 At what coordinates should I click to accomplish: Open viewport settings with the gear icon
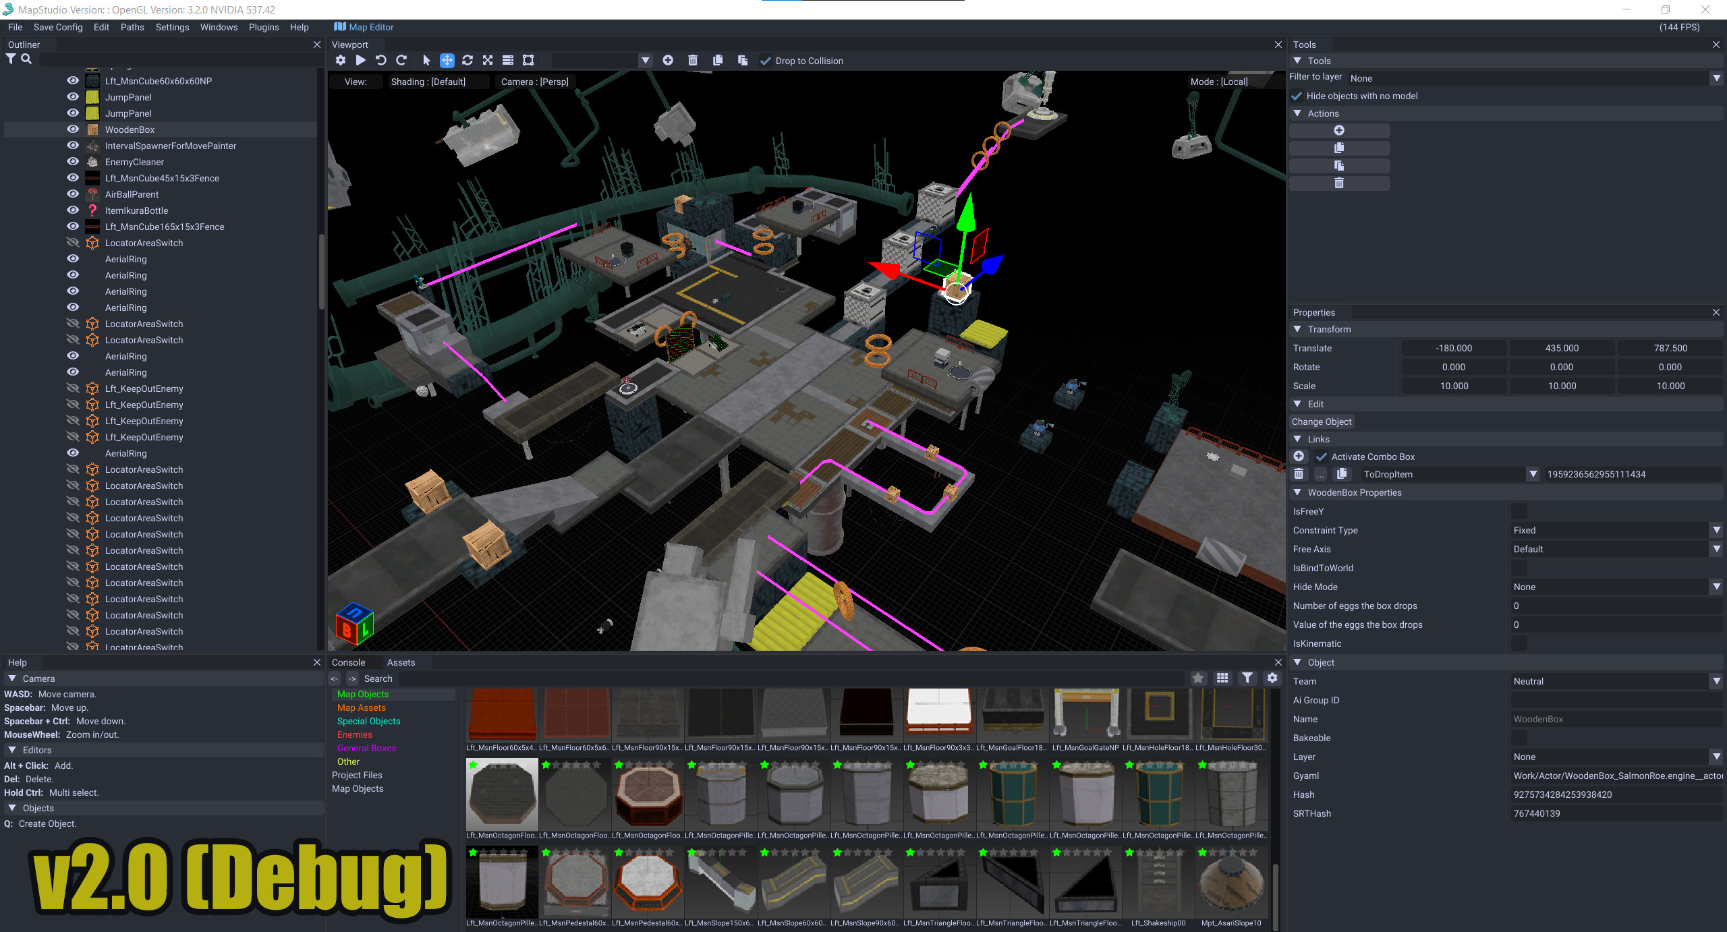(341, 60)
